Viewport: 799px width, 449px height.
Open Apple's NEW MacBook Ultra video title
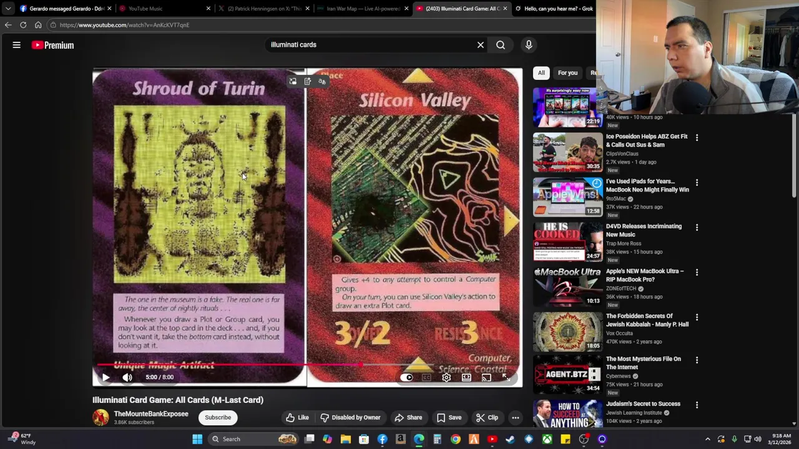[645, 275]
